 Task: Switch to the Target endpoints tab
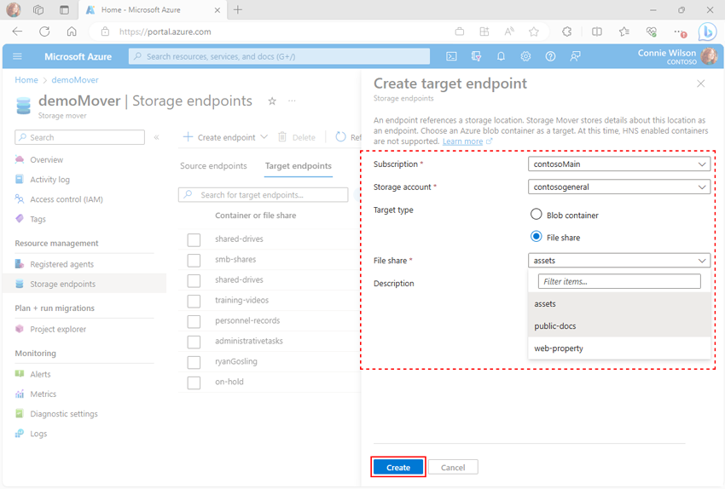299,166
